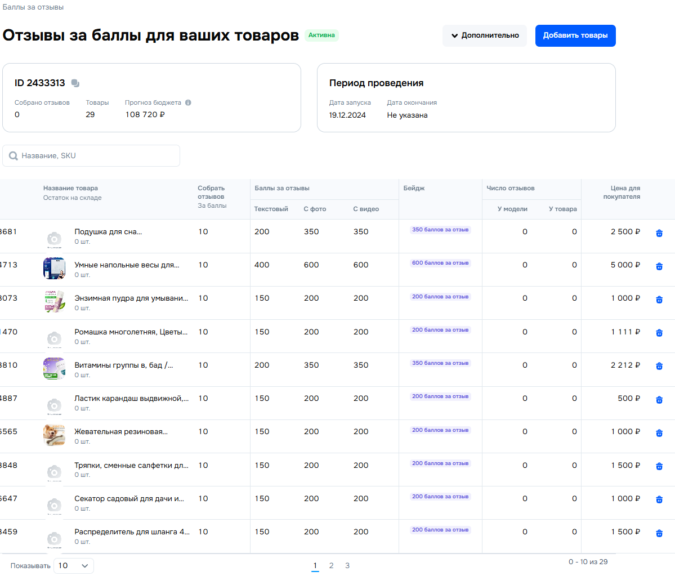Click search magnifier icon
The height and width of the screenshot is (576, 675).
[x=14, y=156]
